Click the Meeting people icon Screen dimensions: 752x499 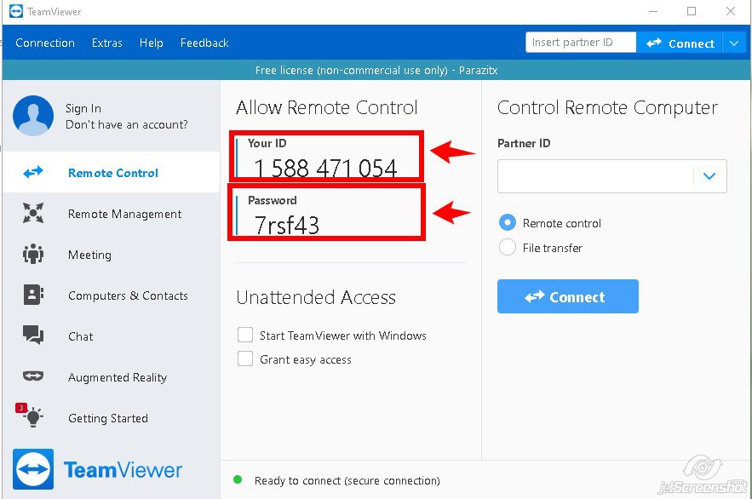[33, 255]
